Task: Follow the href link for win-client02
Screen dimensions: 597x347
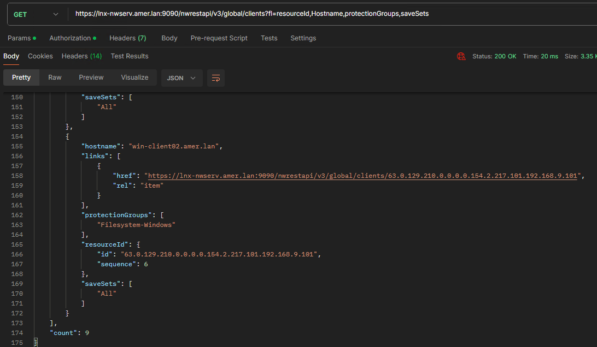Action: point(363,176)
